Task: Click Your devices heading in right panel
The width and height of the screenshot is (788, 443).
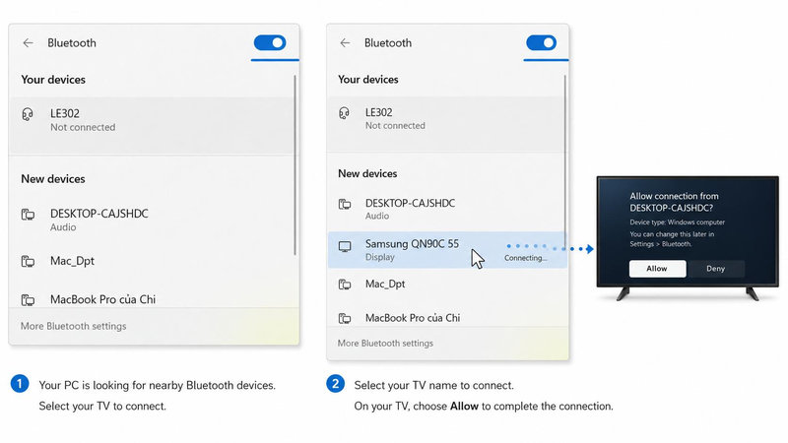Action: pyautogui.click(x=367, y=80)
